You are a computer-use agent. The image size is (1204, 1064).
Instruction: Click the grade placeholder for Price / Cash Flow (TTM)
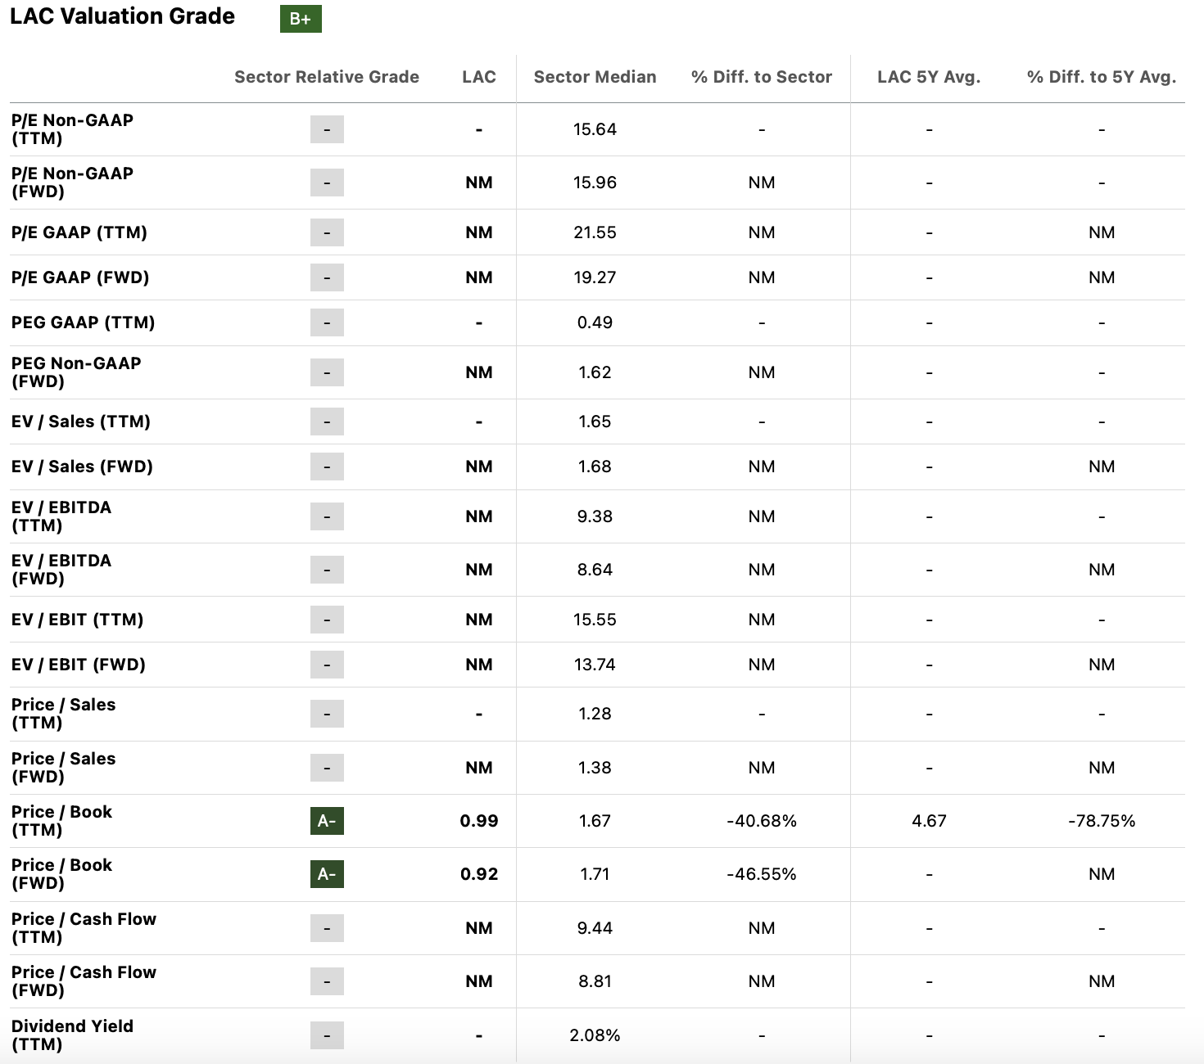(327, 928)
